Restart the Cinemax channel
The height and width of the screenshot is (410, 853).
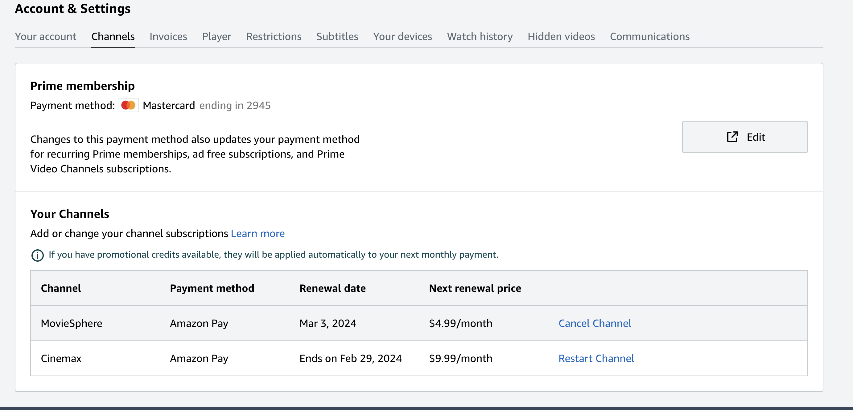pos(596,358)
